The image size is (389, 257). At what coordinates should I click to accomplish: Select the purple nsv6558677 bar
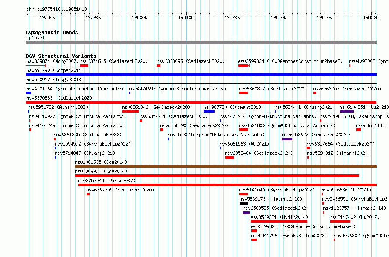[287, 139]
